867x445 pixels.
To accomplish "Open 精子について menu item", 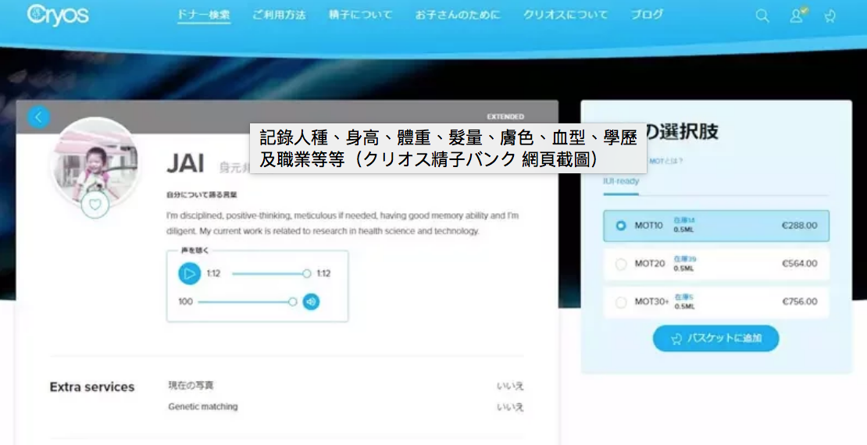I will (361, 15).
